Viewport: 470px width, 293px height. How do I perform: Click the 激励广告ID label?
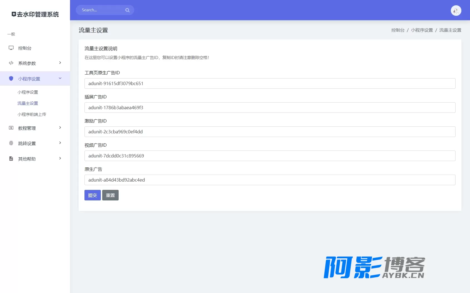(96, 121)
